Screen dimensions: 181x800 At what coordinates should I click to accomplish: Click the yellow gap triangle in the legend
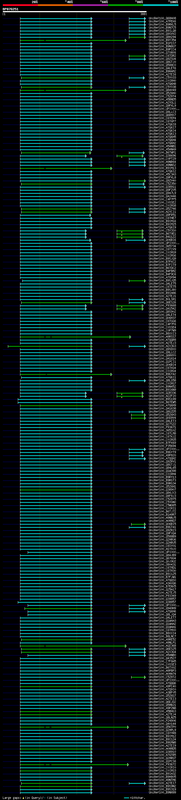tap(23, 797)
